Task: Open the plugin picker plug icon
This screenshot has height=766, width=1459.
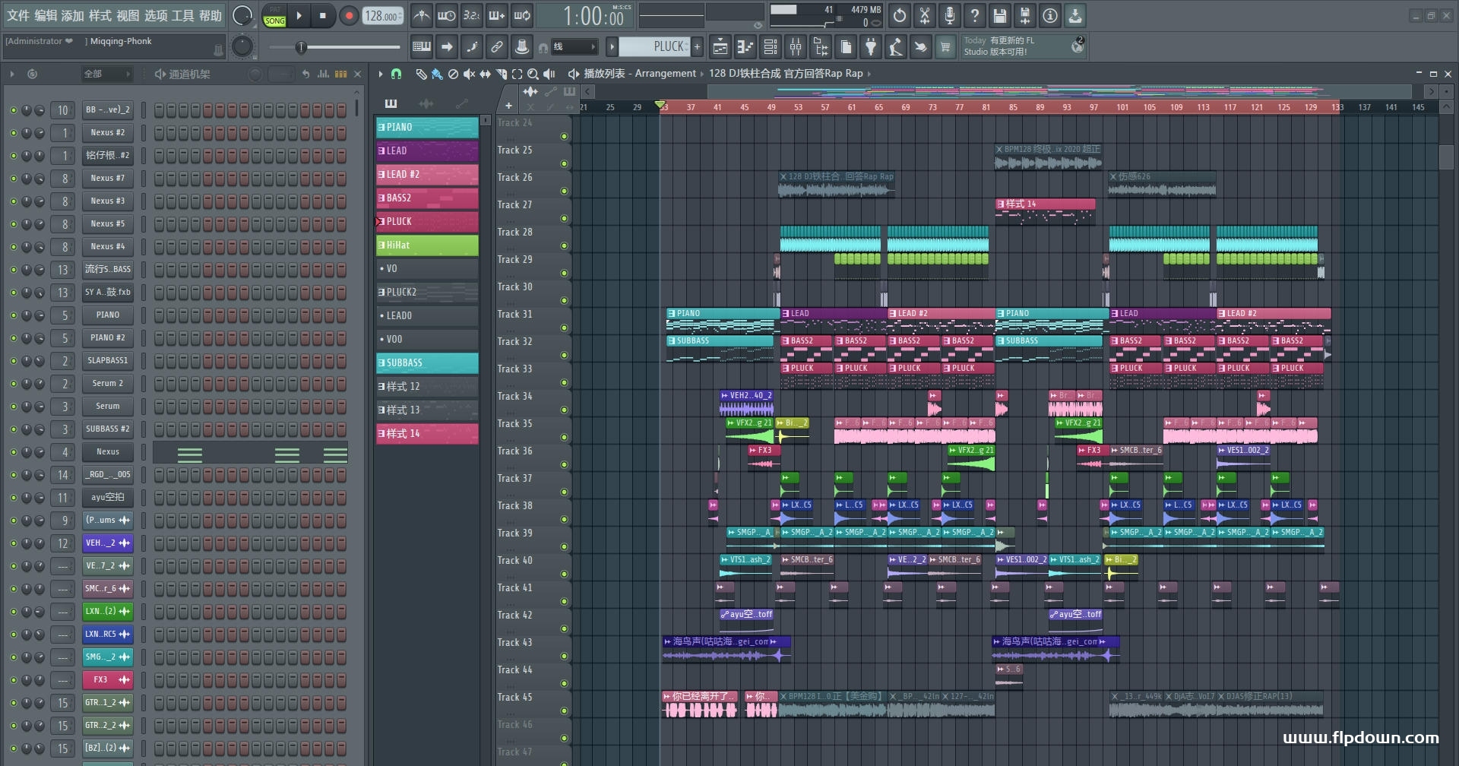Action: pyautogui.click(x=871, y=47)
